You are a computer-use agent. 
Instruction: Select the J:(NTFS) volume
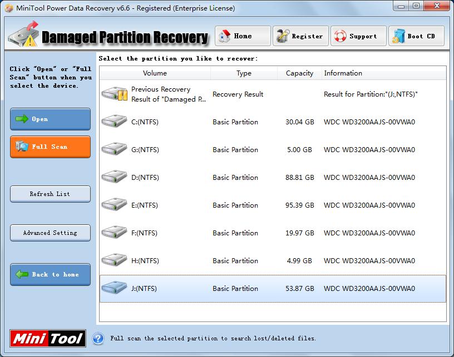tap(273, 289)
